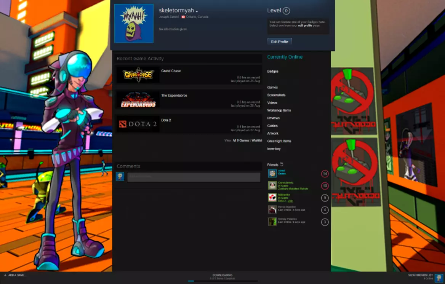Click the first friend avatar marked Online
The image size is (445, 284).
272,173
